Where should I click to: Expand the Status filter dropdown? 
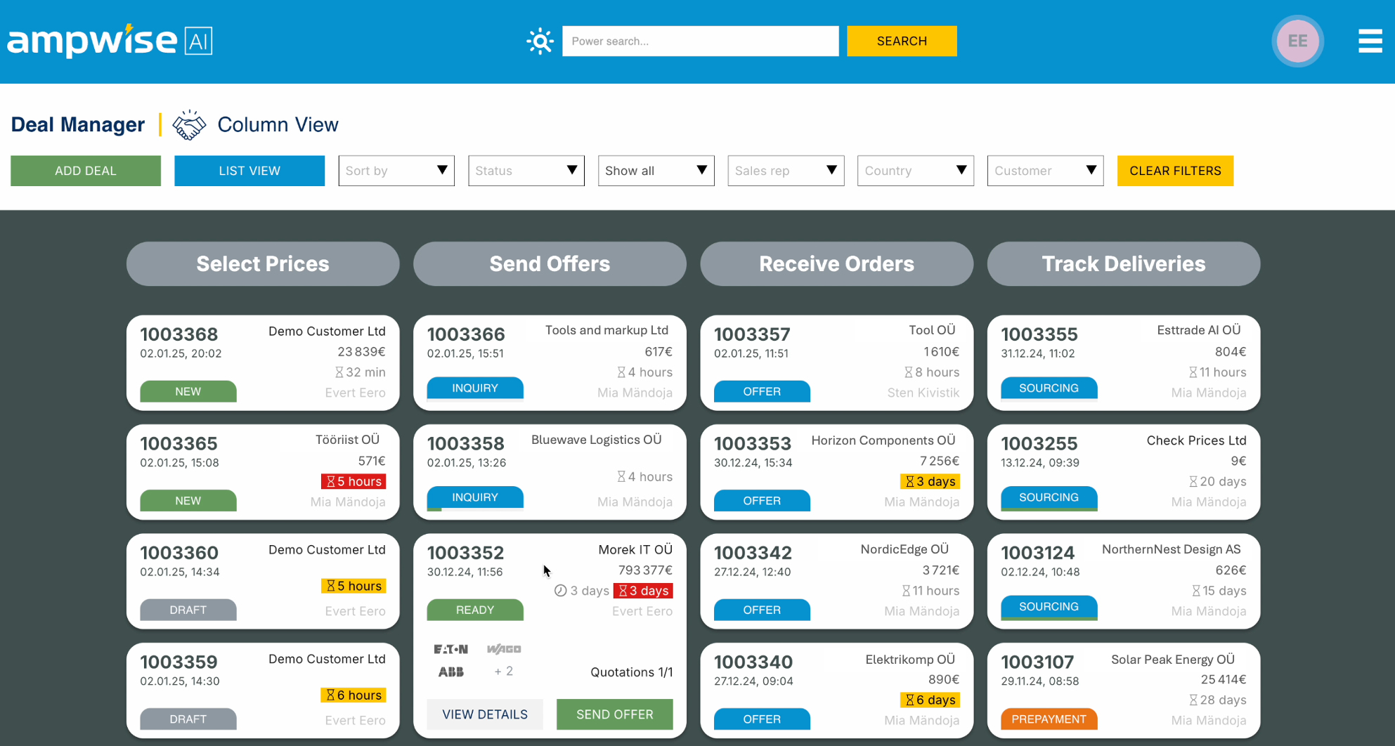526,170
